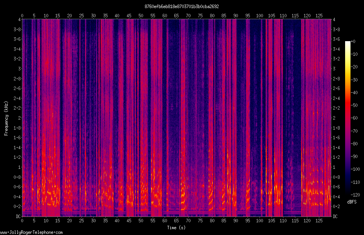Click the "Time (s)" axis label
Viewport: 364px width, 235px height.
[x=176, y=228]
